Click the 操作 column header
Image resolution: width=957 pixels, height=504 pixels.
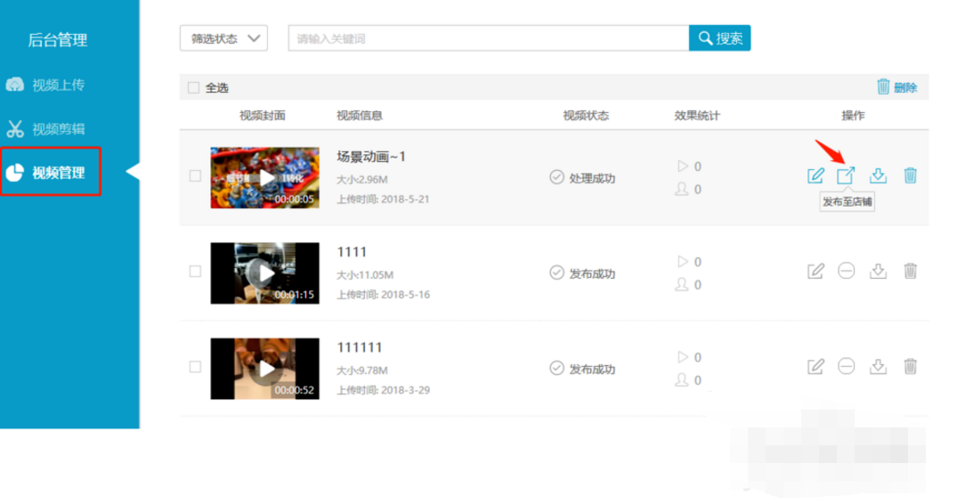point(853,116)
